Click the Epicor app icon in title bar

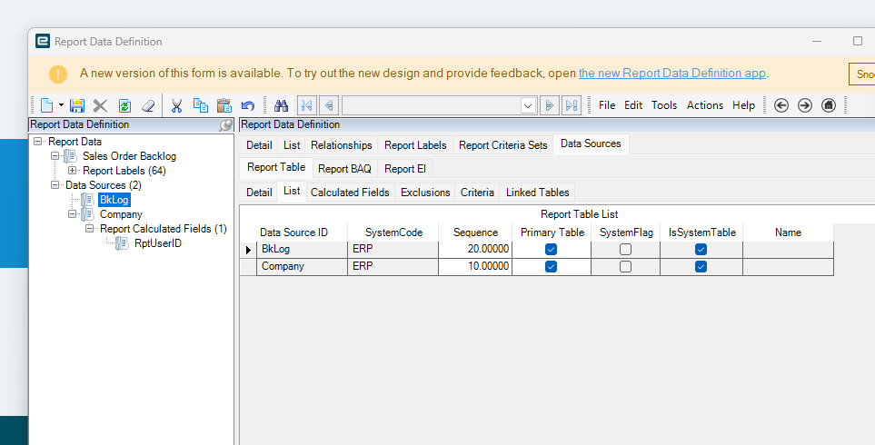tap(43, 41)
